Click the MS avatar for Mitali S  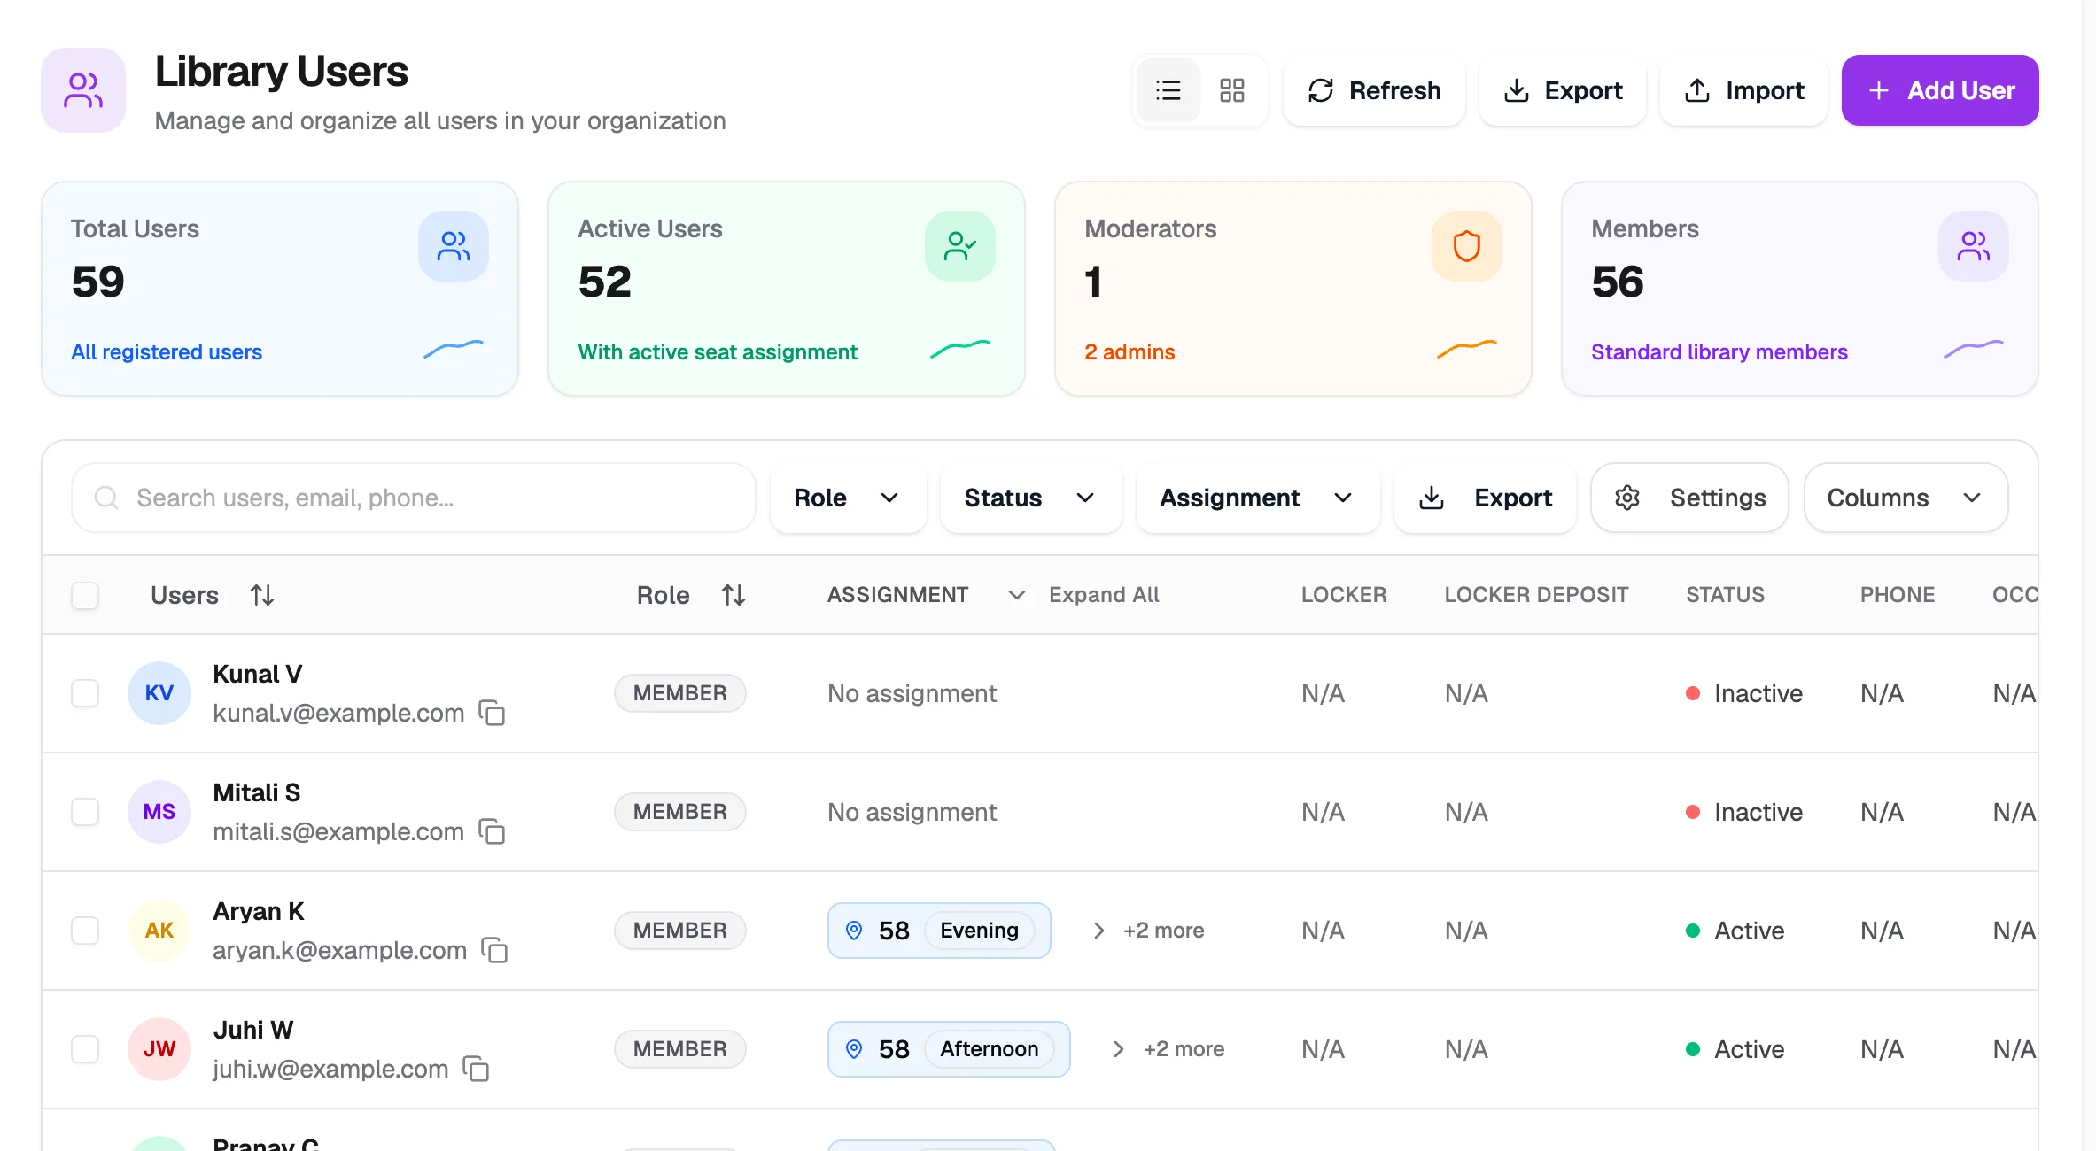coord(159,812)
